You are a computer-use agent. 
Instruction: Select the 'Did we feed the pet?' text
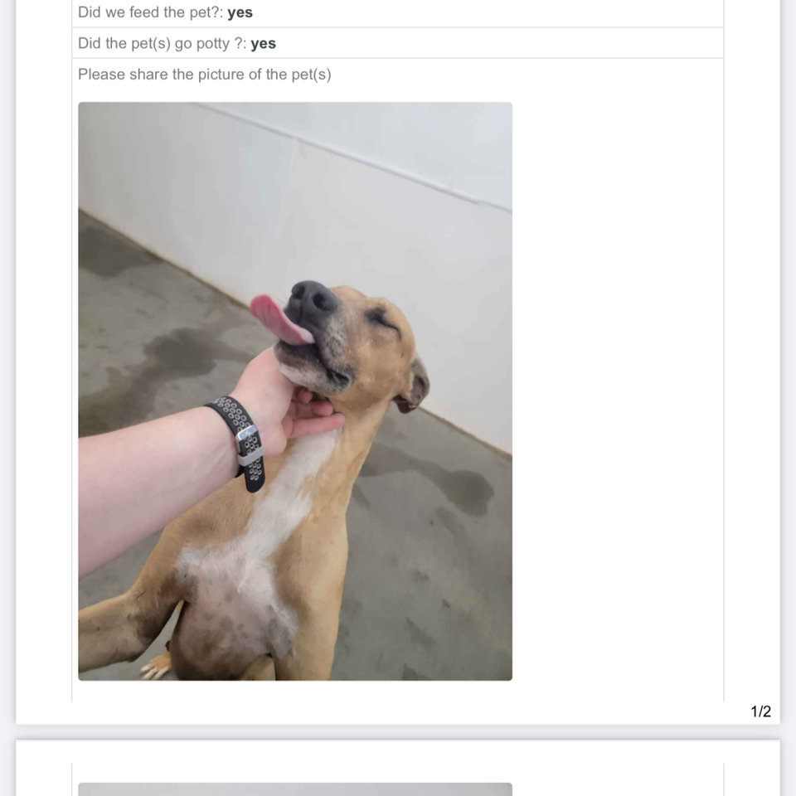coord(150,12)
